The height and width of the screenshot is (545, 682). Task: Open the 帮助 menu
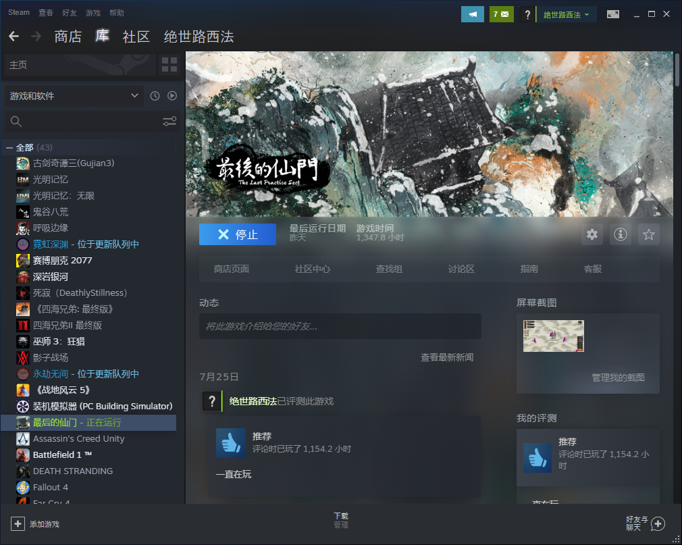pos(117,13)
